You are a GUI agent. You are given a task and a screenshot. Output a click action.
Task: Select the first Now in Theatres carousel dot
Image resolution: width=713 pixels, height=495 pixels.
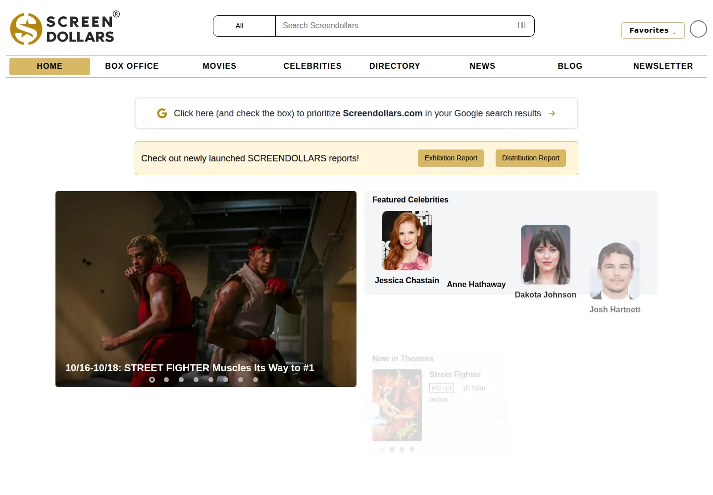[382, 449]
